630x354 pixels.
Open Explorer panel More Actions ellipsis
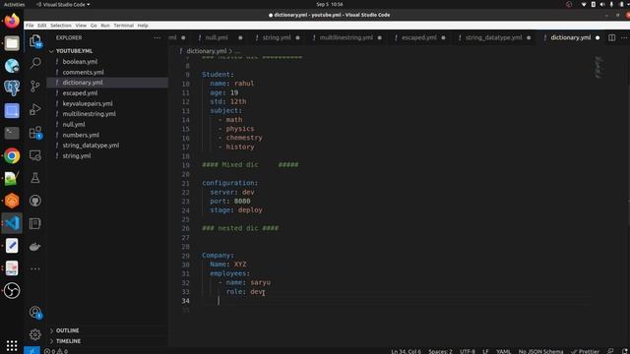point(157,37)
